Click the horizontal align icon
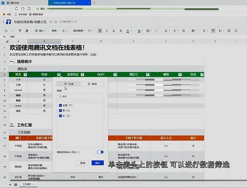247x188 pixels. tap(166, 31)
